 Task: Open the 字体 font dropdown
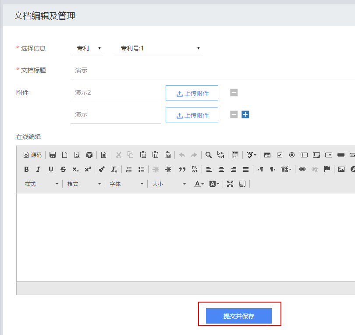(126, 184)
